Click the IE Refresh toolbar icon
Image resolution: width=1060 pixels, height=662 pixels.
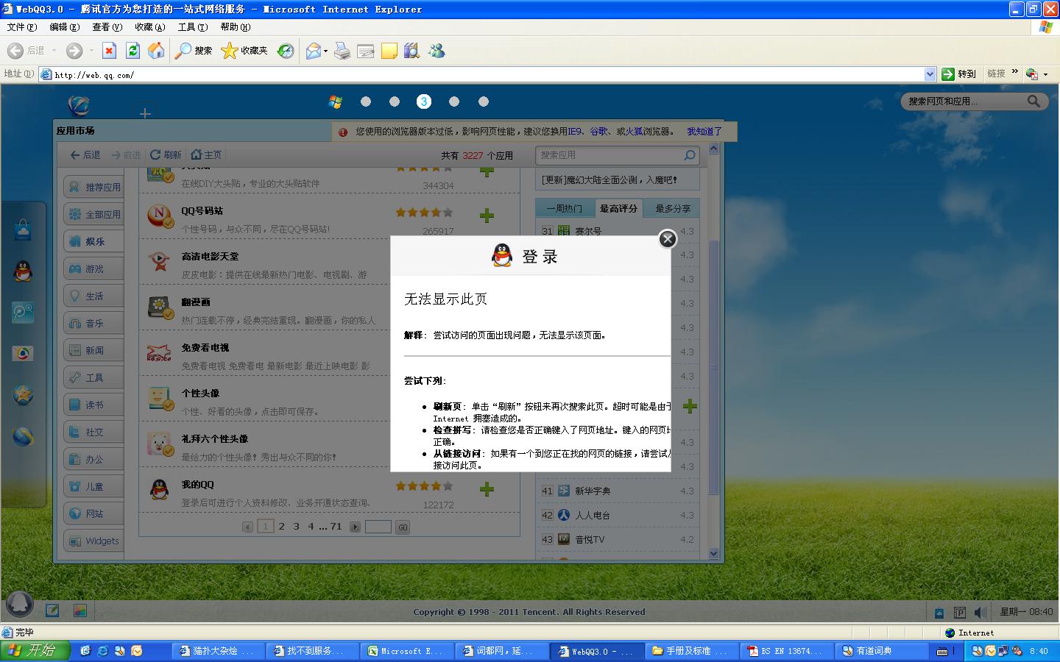(x=132, y=51)
